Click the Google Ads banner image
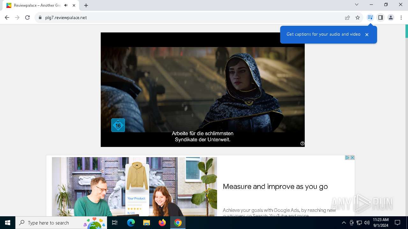The image size is (408, 229). (135, 187)
